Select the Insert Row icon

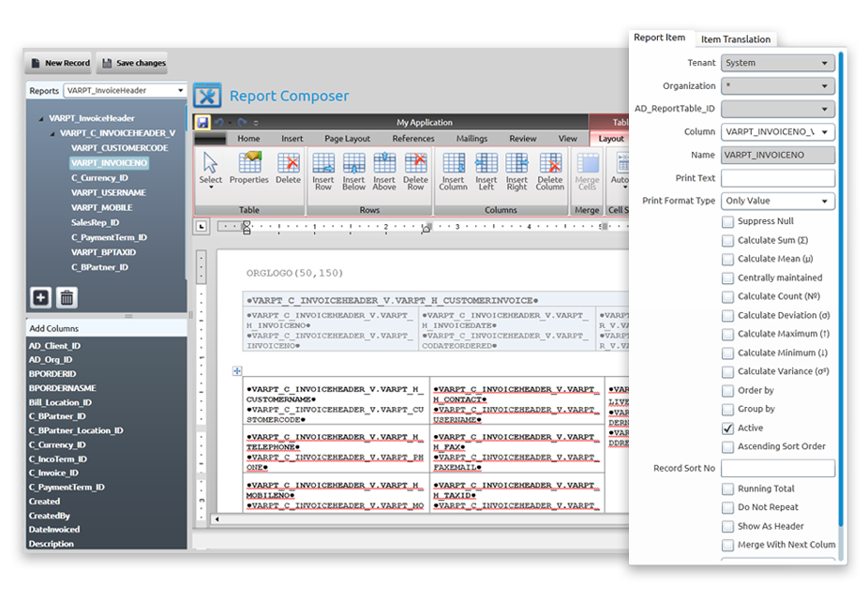pos(323,172)
